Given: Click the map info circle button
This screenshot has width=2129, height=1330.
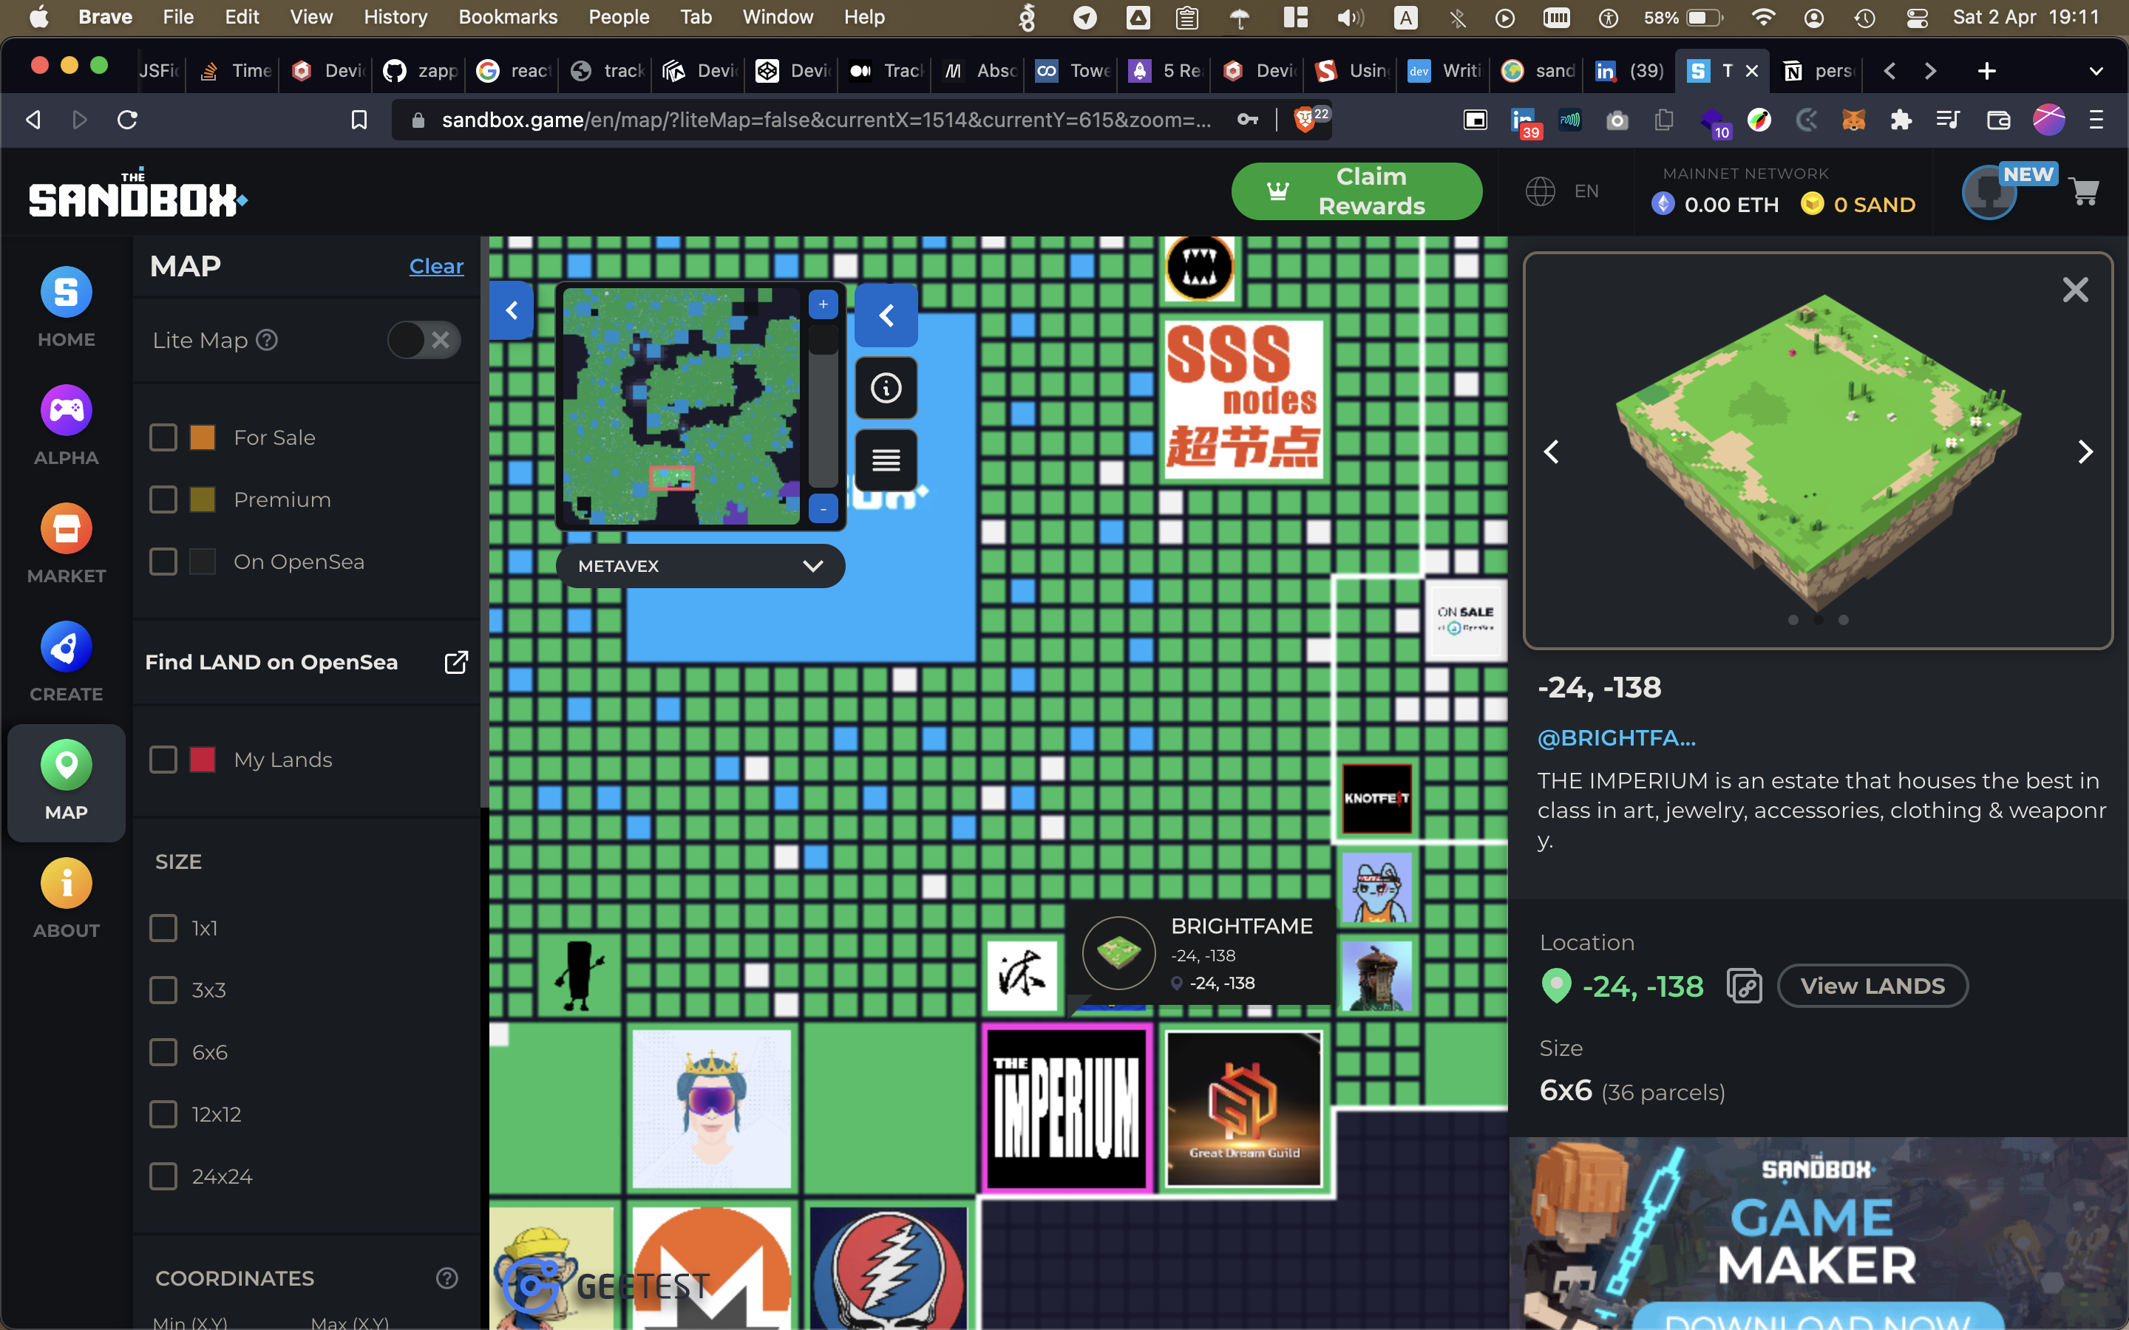Looking at the screenshot, I should [886, 388].
